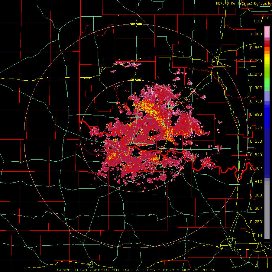This screenshot has width=272, height=272.
Task: Click the 0.893 scale value
Action: 256,61
